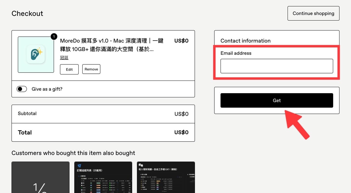
Task: Click the Email address label
Action: coord(236,53)
